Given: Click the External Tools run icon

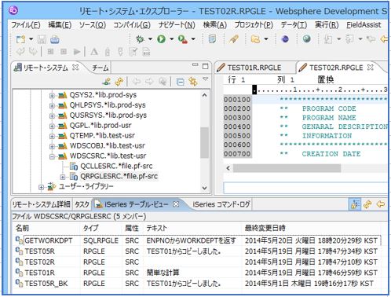Looking at the screenshot, I should 183,39.
